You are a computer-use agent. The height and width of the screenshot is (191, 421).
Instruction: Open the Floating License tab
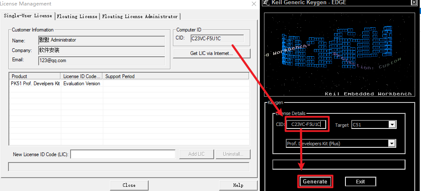(77, 16)
